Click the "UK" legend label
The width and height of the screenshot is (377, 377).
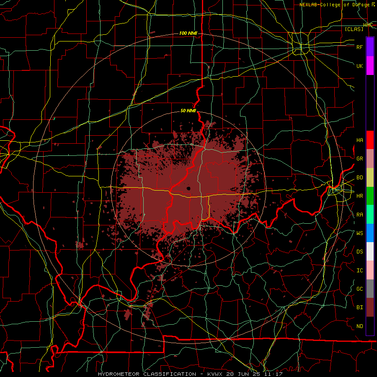coord(359,66)
